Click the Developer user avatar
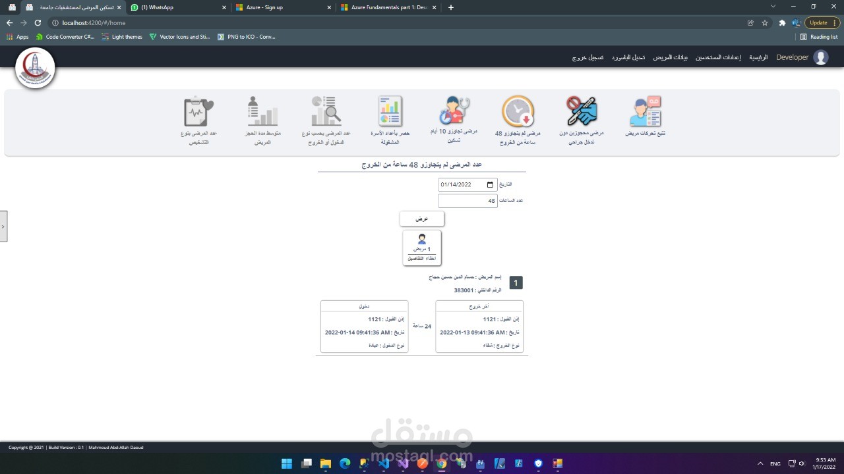Screen dimensions: 844x474 [x=821, y=57]
